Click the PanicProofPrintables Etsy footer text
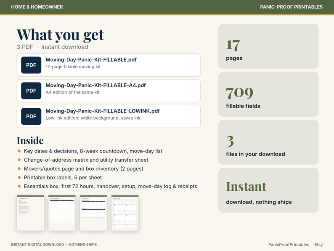Viewport: 334px width, 251px height. [x=295, y=245]
